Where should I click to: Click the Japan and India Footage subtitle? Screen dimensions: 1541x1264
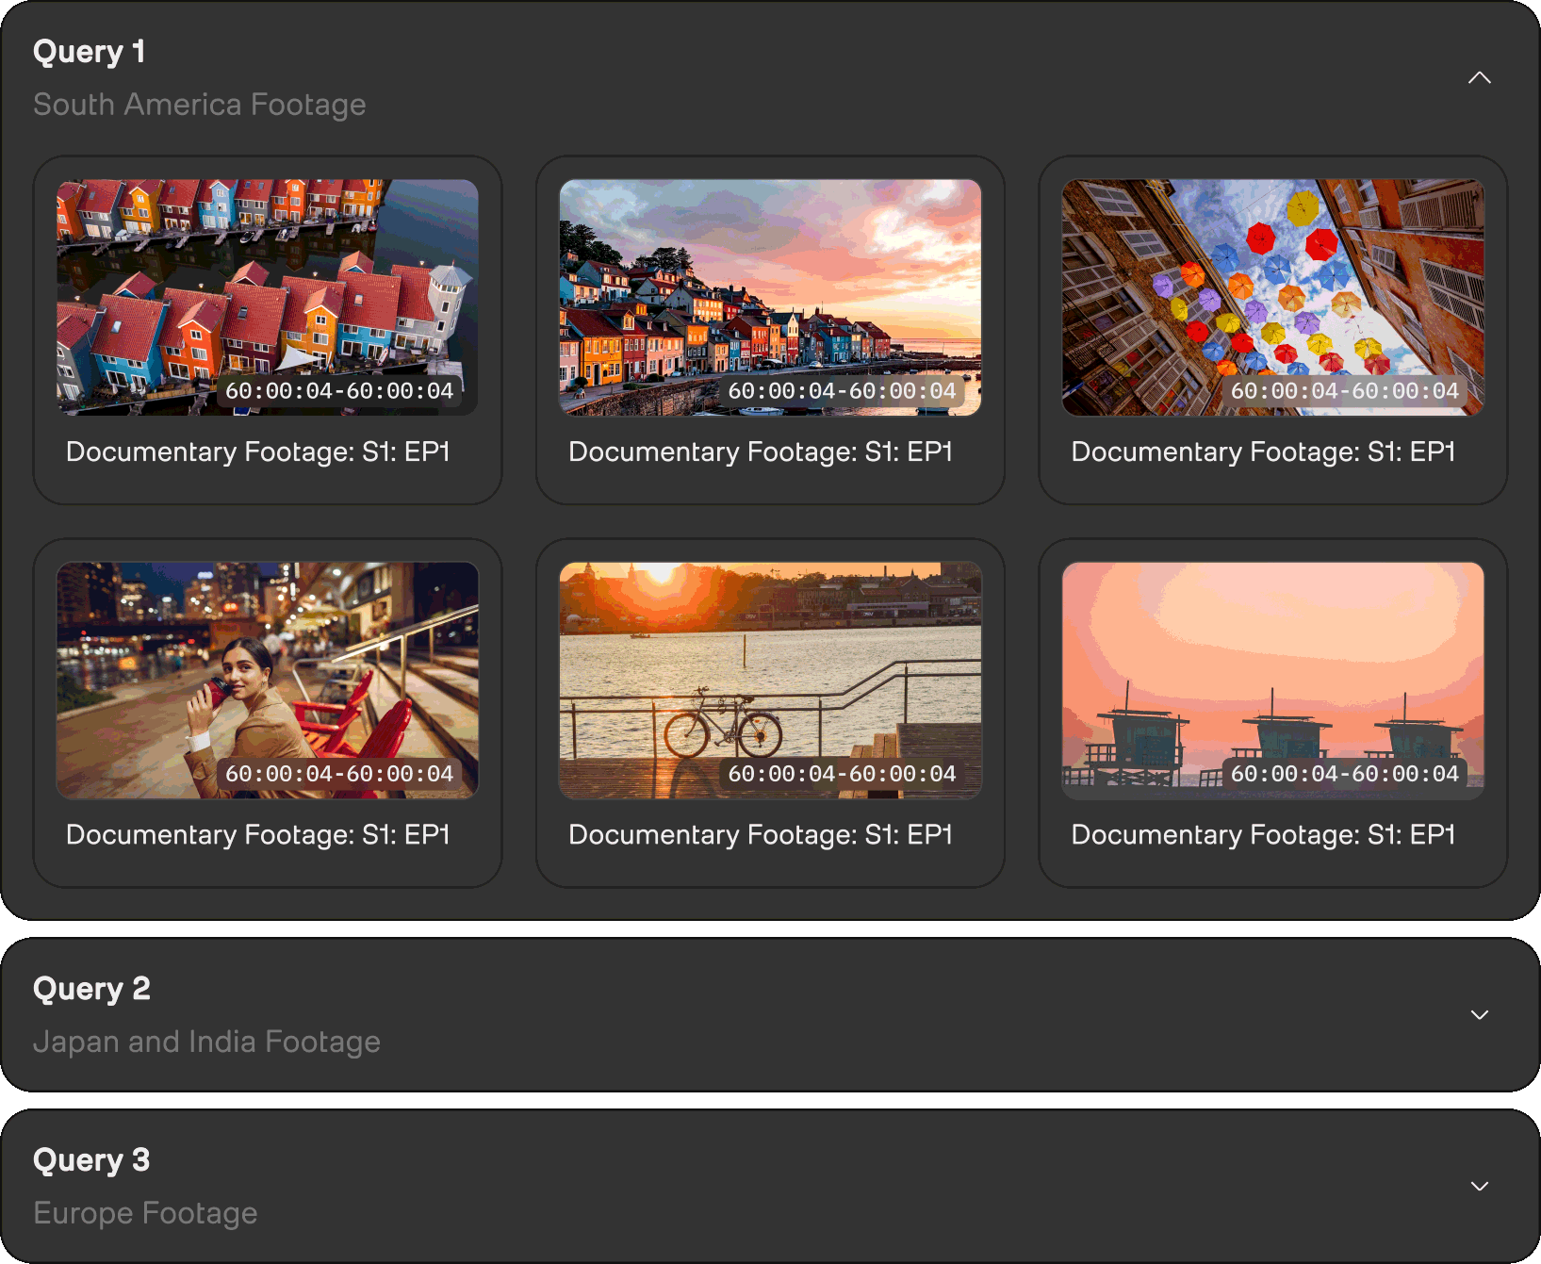tap(206, 1042)
